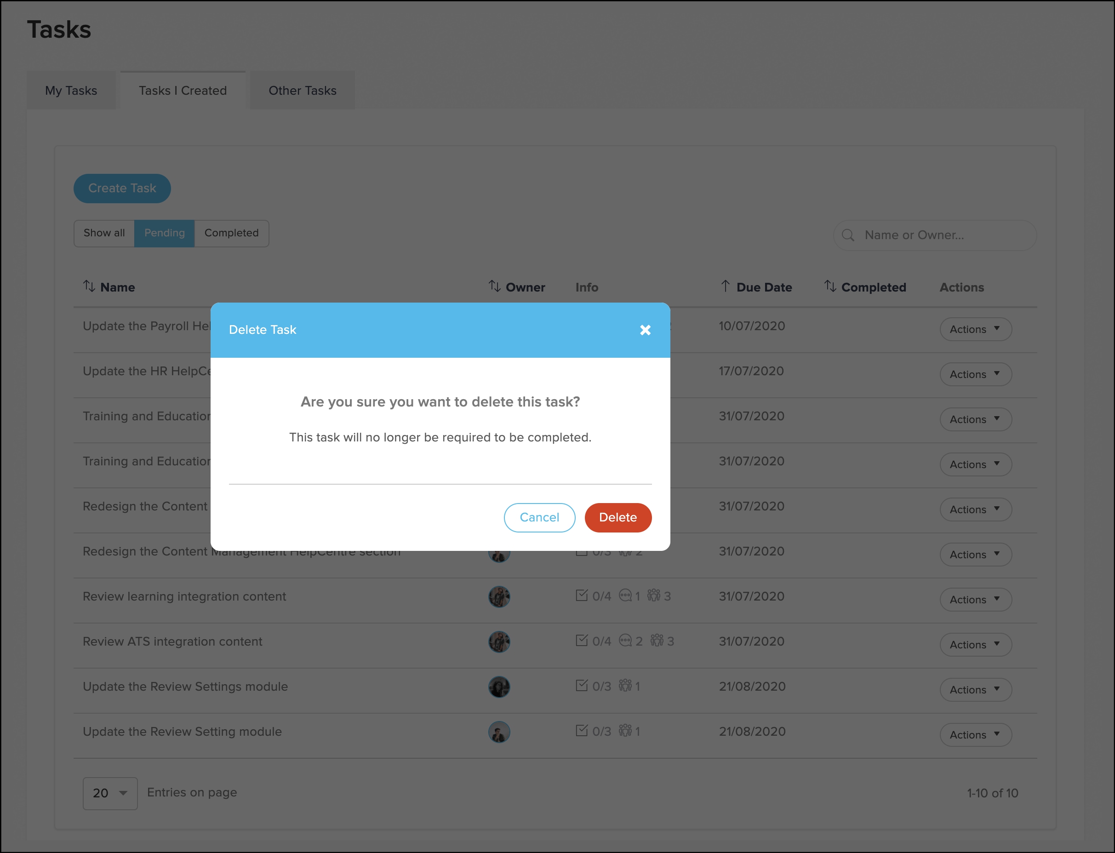The width and height of the screenshot is (1115, 853).
Task: Click the 1-10 of 10 pagination text
Action: (x=993, y=793)
